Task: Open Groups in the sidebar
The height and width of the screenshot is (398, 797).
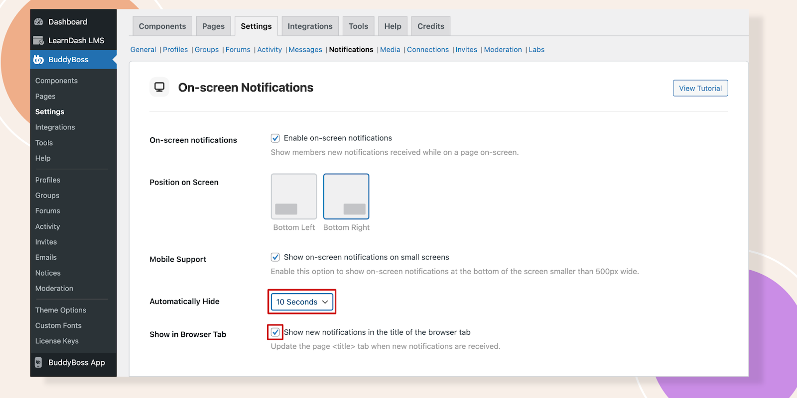Action: (x=47, y=196)
